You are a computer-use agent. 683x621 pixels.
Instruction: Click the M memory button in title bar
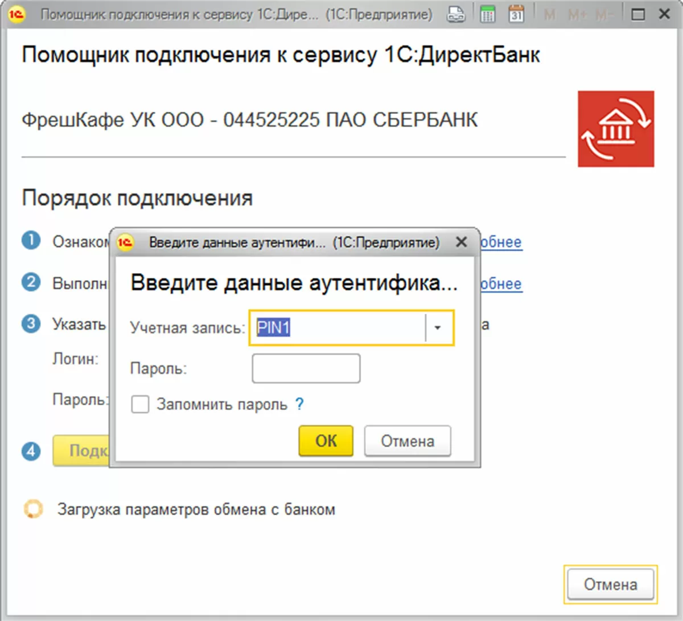(x=550, y=15)
